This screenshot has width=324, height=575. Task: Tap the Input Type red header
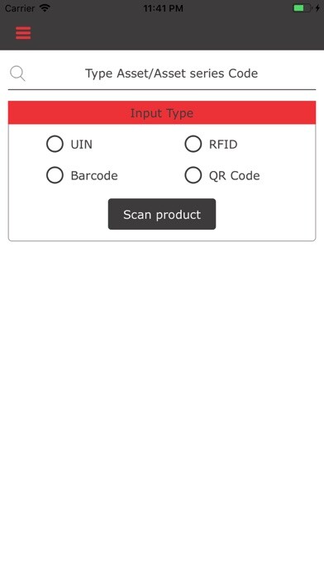coord(162,112)
